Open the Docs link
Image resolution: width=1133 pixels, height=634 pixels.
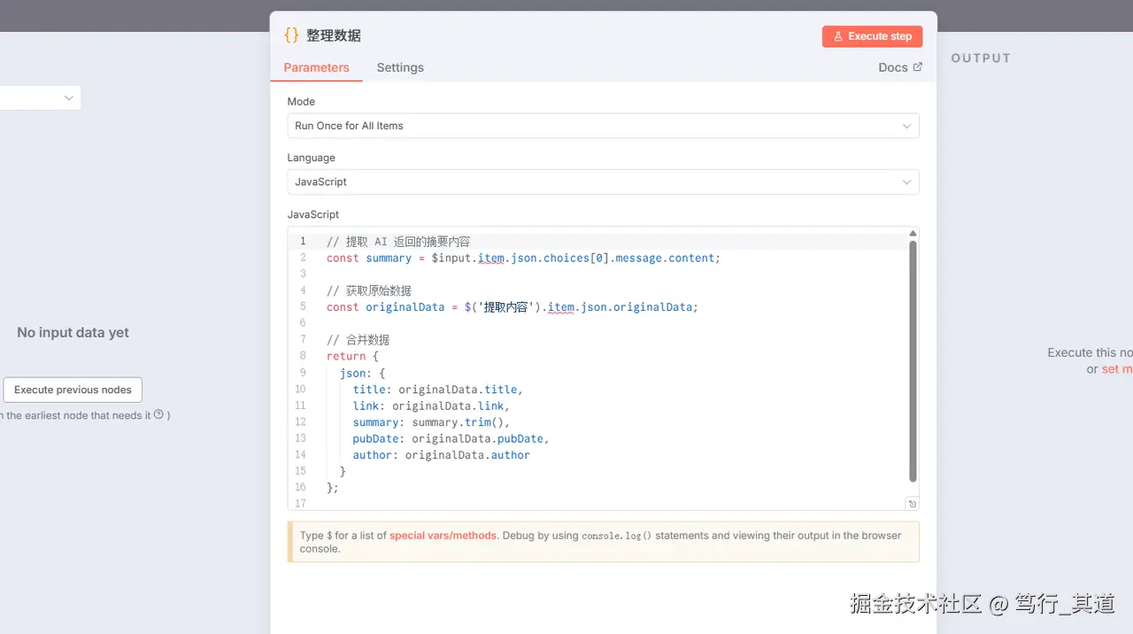tap(893, 67)
